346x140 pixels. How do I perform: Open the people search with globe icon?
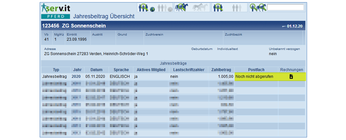coord(147,7)
